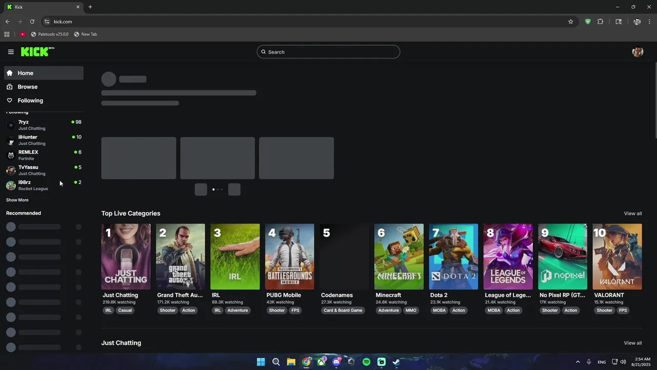Click Casual tag under Just Chatting
This screenshot has height=370, width=657.
coord(125,310)
